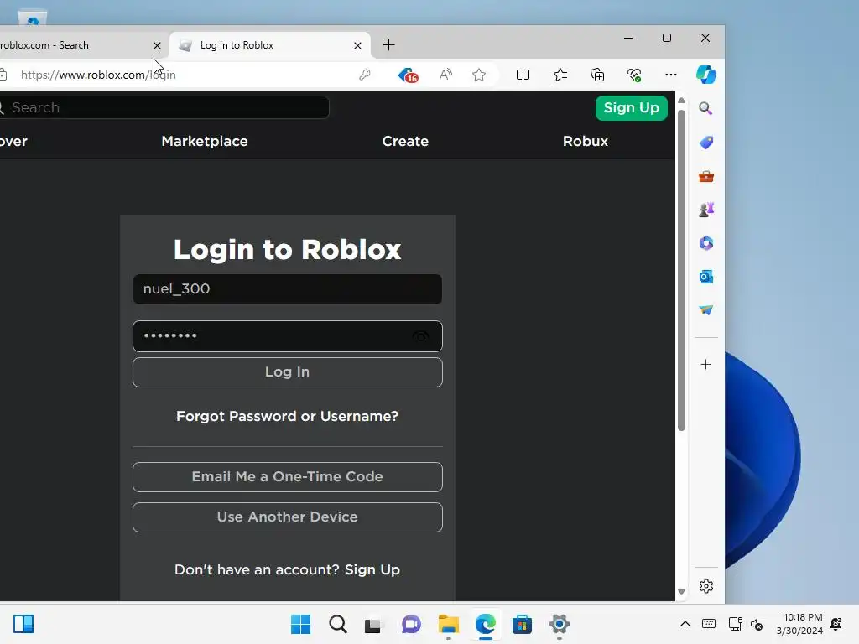This screenshot has height=644, width=859.
Task: Open the Chat app on taskbar
Action: point(411,624)
